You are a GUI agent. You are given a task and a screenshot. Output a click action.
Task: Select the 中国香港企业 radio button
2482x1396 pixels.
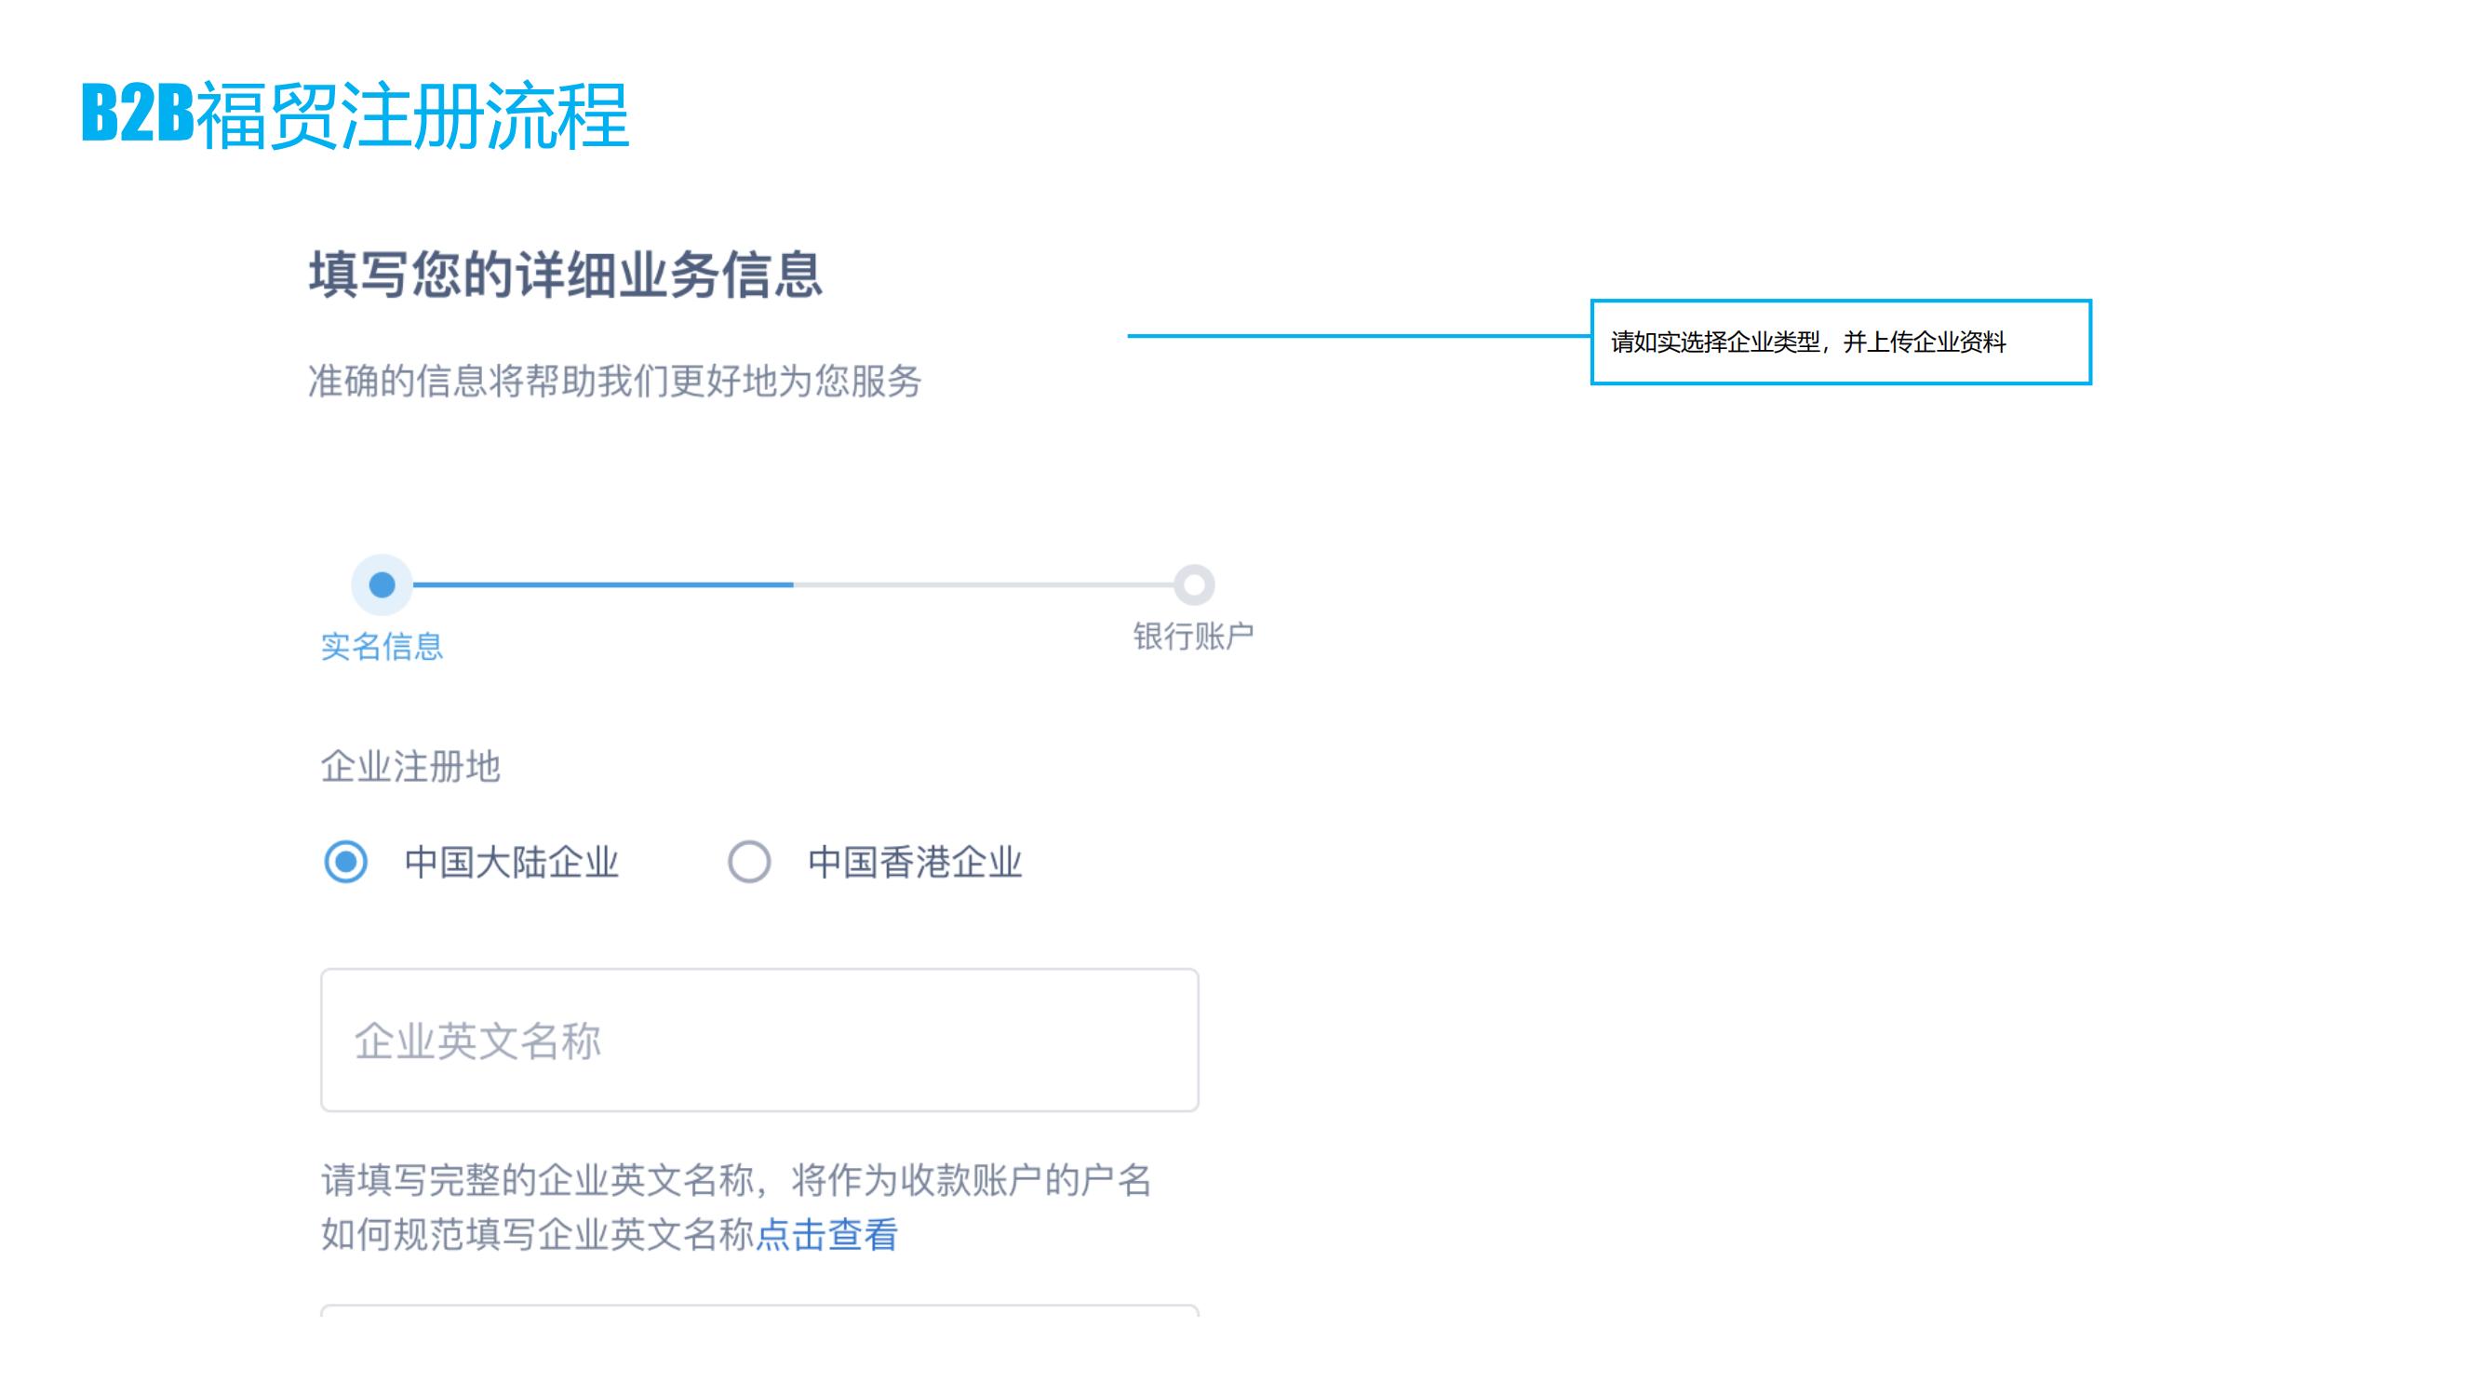tap(748, 861)
